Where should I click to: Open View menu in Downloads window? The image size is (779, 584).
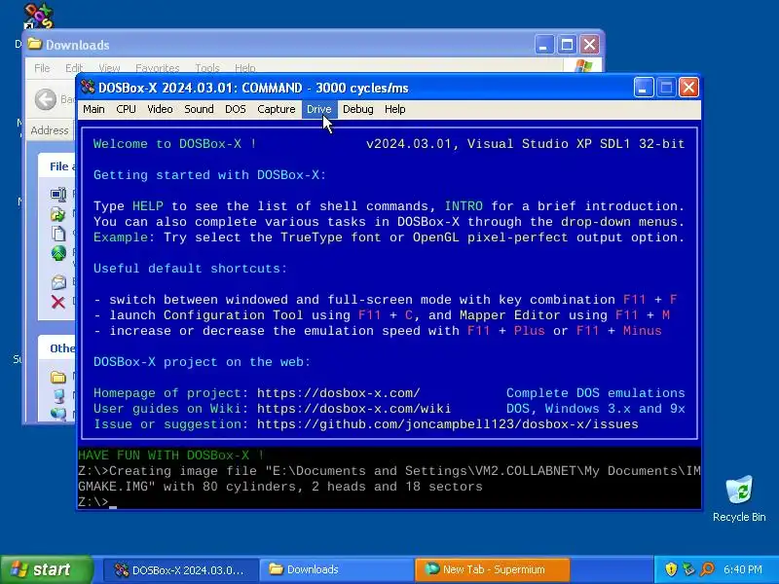109,67
